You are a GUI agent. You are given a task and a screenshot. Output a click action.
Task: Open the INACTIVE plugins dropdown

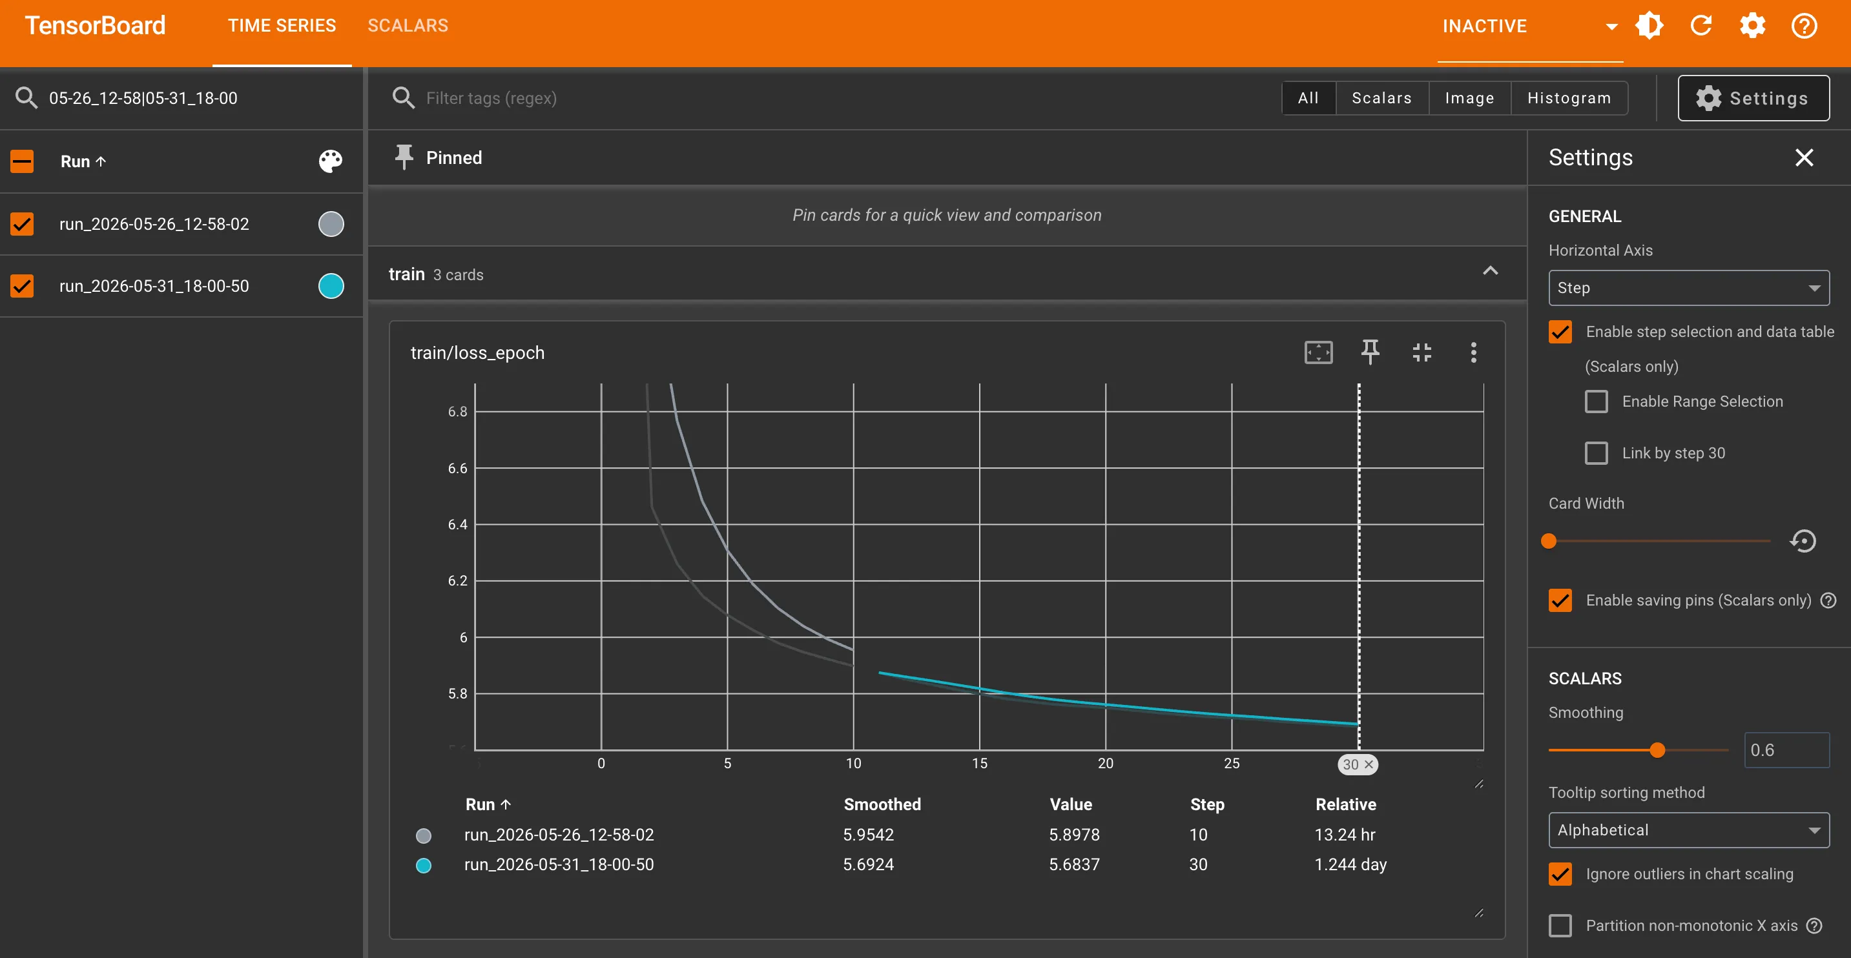[x=1530, y=26]
